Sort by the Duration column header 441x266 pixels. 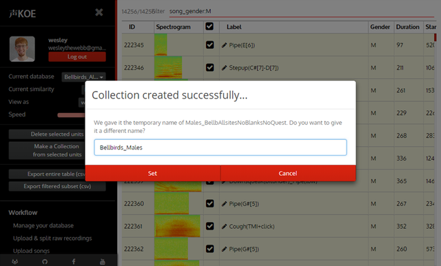coord(407,27)
